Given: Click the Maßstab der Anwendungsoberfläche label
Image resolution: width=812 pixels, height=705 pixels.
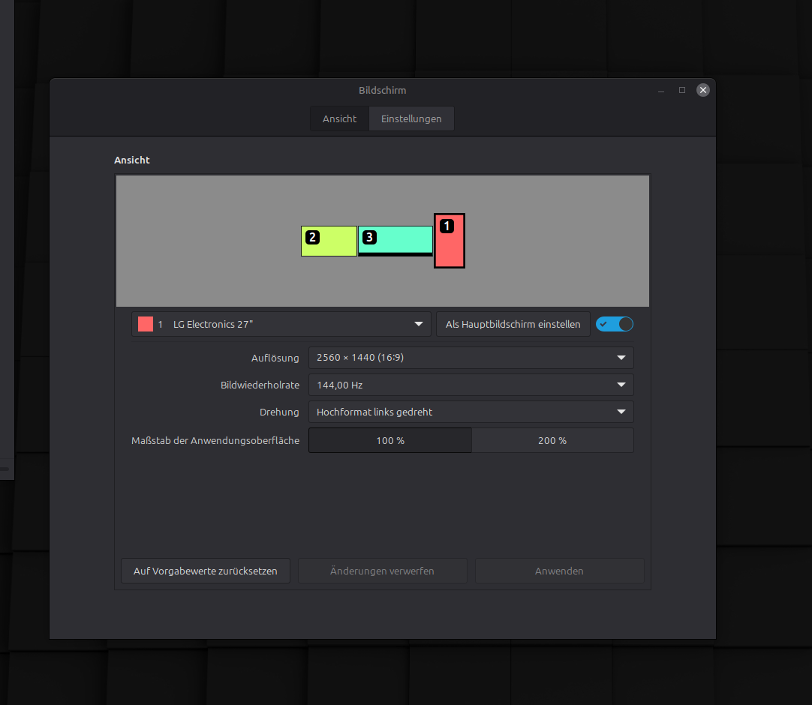Looking at the screenshot, I should point(215,440).
